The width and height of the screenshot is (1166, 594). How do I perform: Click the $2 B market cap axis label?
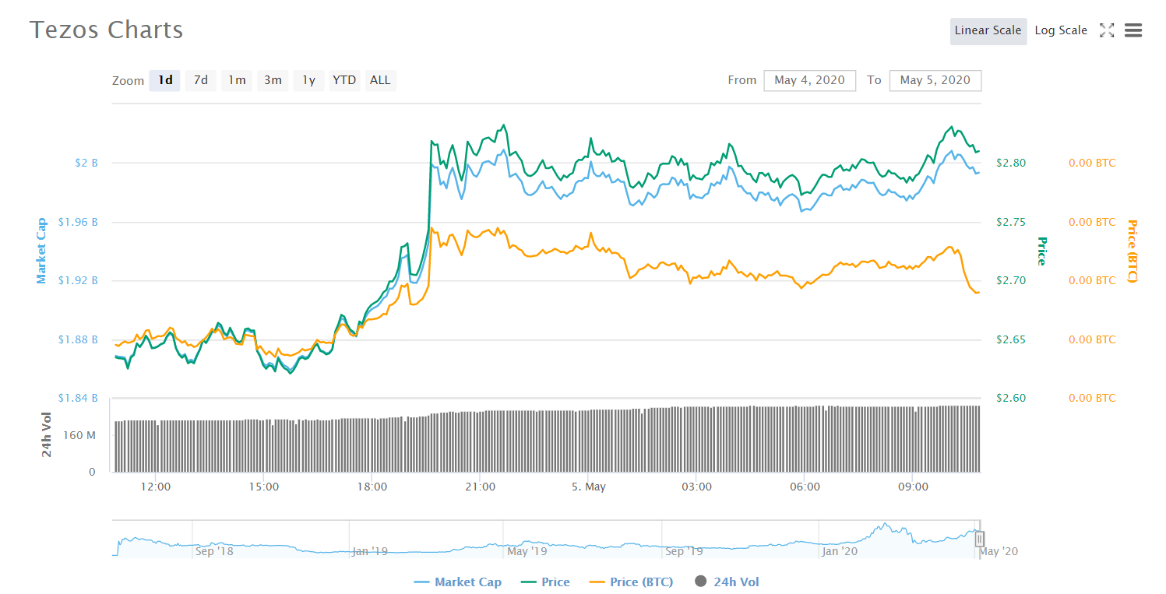pos(86,163)
